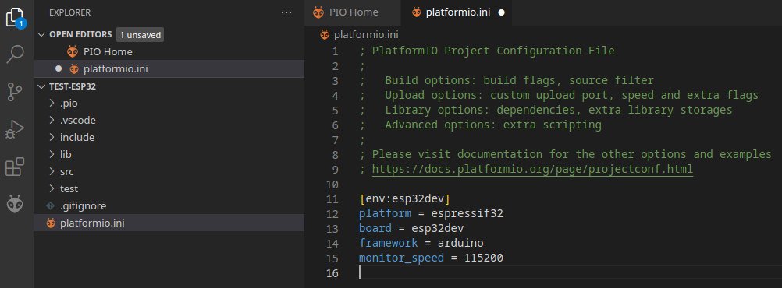Click the 'framework = arduino' line
The height and width of the screenshot is (288, 782).
pyautogui.click(x=421, y=243)
